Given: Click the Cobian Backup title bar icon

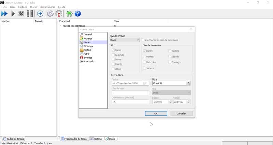Looking at the screenshot, I should coord(2,3).
